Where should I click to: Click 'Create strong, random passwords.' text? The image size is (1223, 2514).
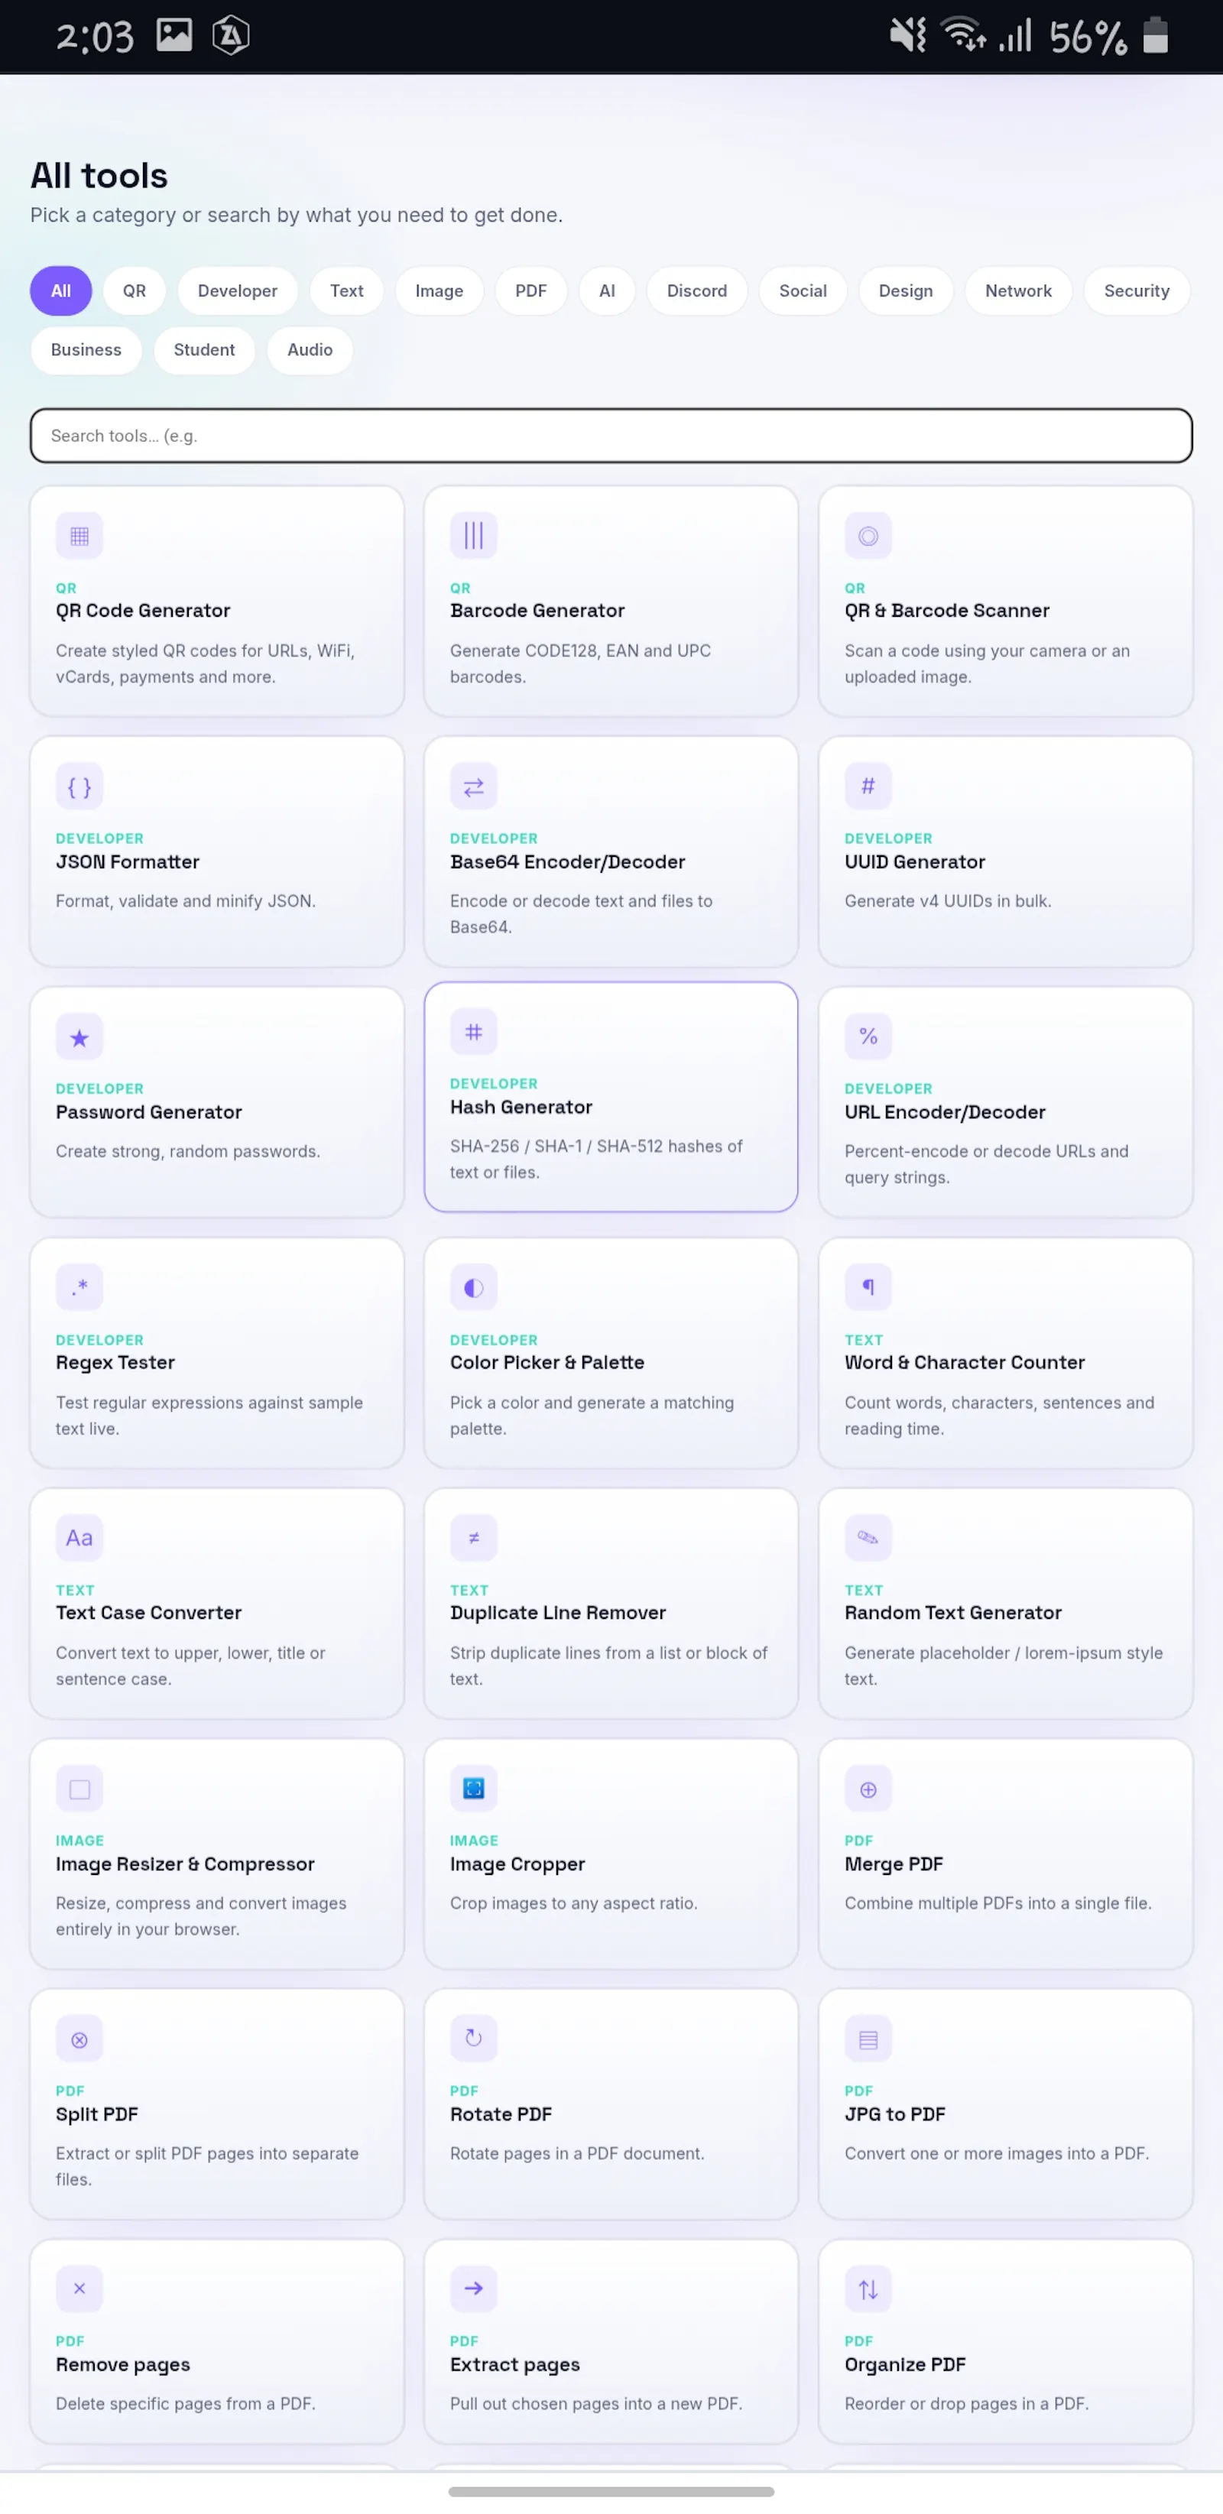tap(187, 1152)
